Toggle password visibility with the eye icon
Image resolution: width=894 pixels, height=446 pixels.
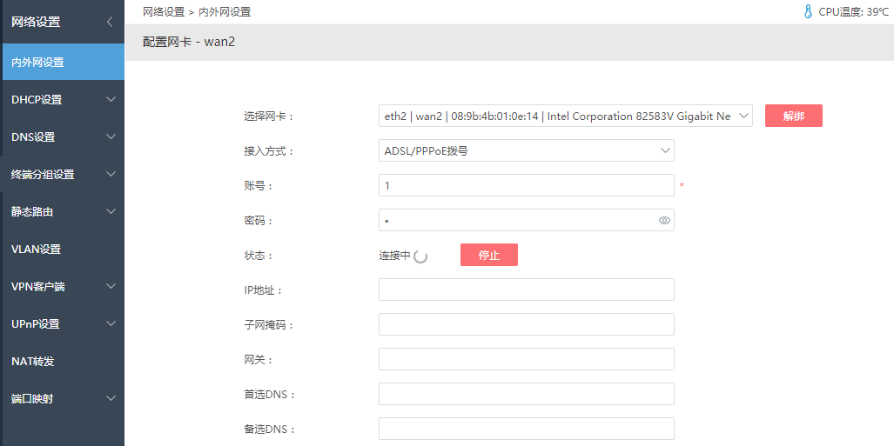tap(664, 221)
